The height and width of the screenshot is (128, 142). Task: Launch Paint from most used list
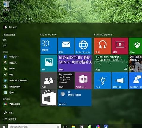8,75
